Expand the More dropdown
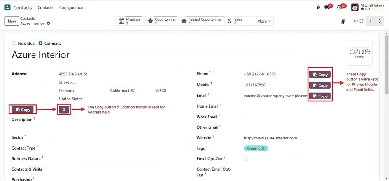The width and height of the screenshot is (389, 181). 263,21
